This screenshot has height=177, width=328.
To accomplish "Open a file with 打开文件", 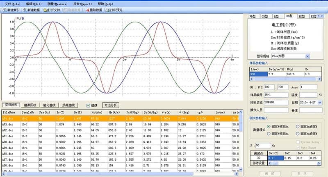I will pos(52,10).
